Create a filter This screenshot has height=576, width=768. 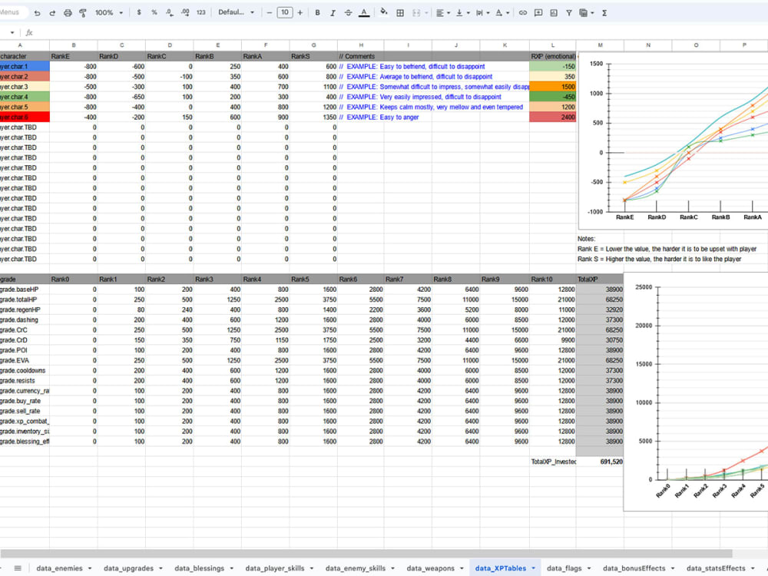point(568,13)
